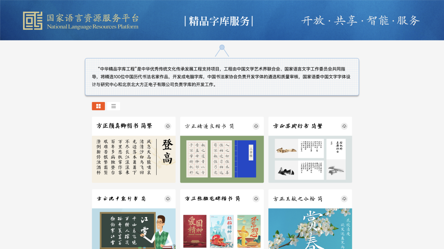Click the download icon for 方正王献之小楷 简
Image resolution: width=444 pixels, height=249 pixels.
345,198
